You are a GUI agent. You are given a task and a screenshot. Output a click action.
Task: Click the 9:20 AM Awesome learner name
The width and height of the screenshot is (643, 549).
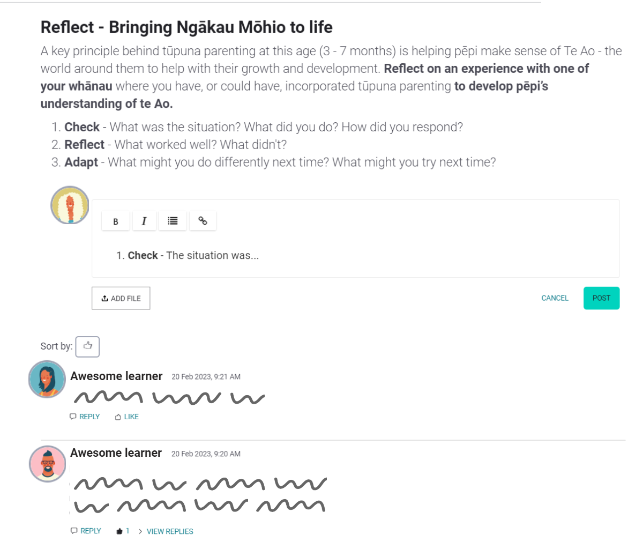pos(116,453)
